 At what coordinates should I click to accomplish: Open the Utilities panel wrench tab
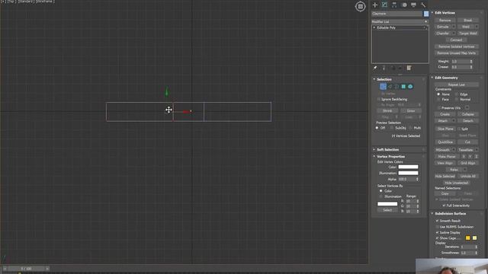[x=423, y=5]
